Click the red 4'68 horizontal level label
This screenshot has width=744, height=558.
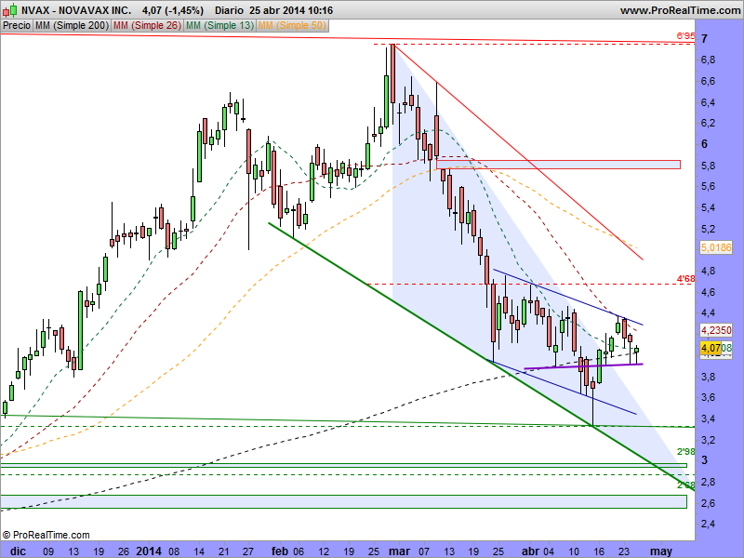pyautogui.click(x=685, y=278)
